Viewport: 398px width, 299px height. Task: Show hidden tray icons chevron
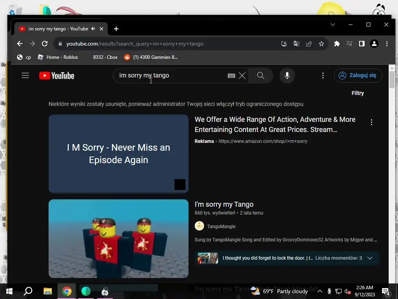tap(320, 291)
